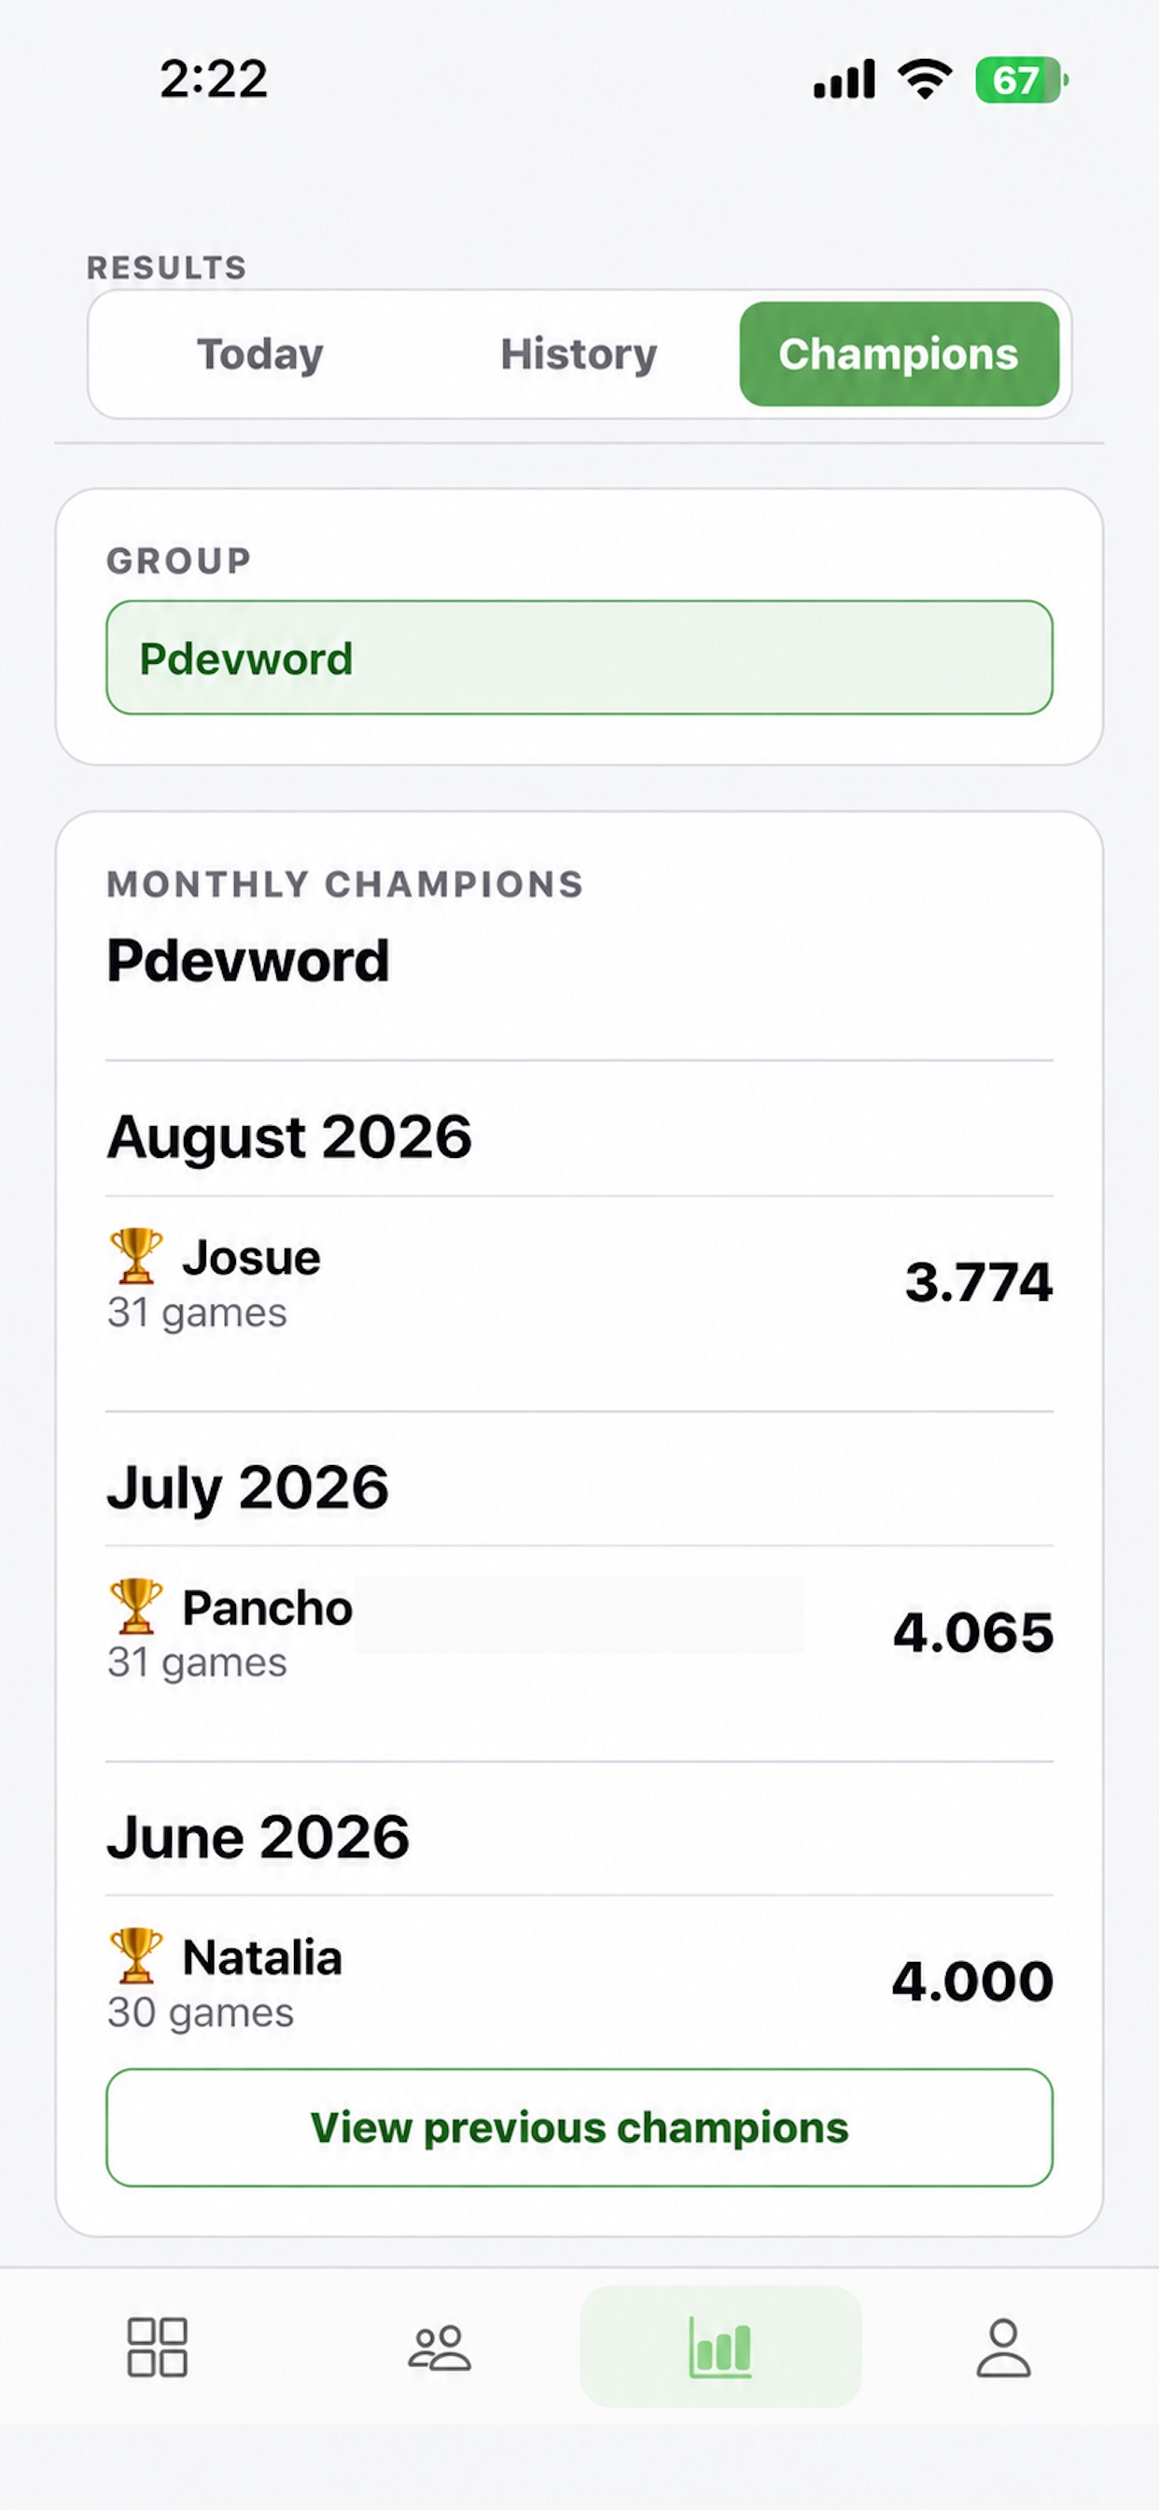This screenshot has width=1159, height=2510.
Task: Tap the Wi-Fi icon in the status bar
Action: click(924, 79)
